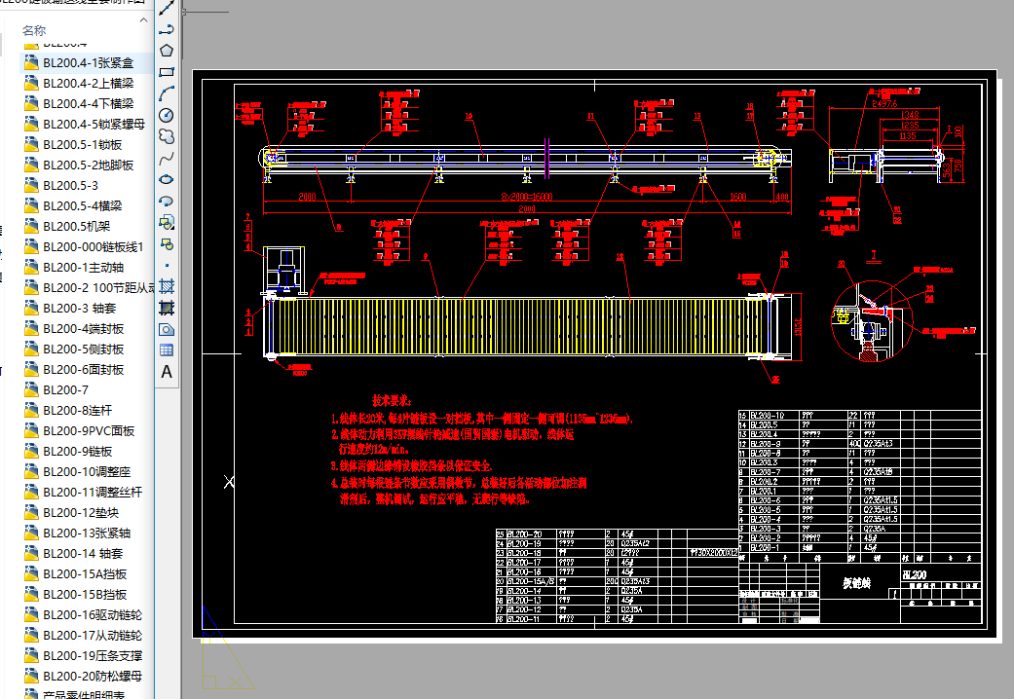Image resolution: width=1014 pixels, height=699 pixels.
Task: Select the Ellipse tool
Action: [x=167, y=179]
